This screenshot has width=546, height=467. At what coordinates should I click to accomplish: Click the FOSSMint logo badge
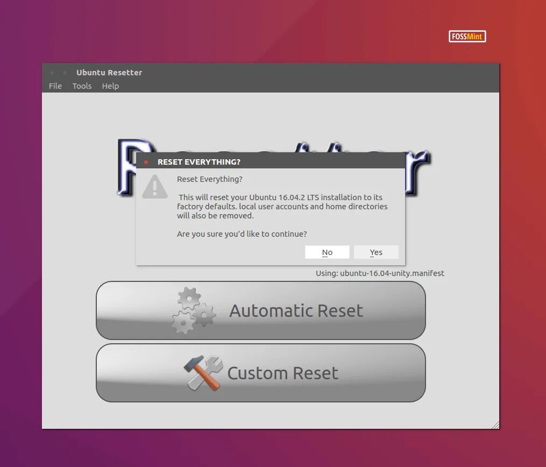click(467, 37)
